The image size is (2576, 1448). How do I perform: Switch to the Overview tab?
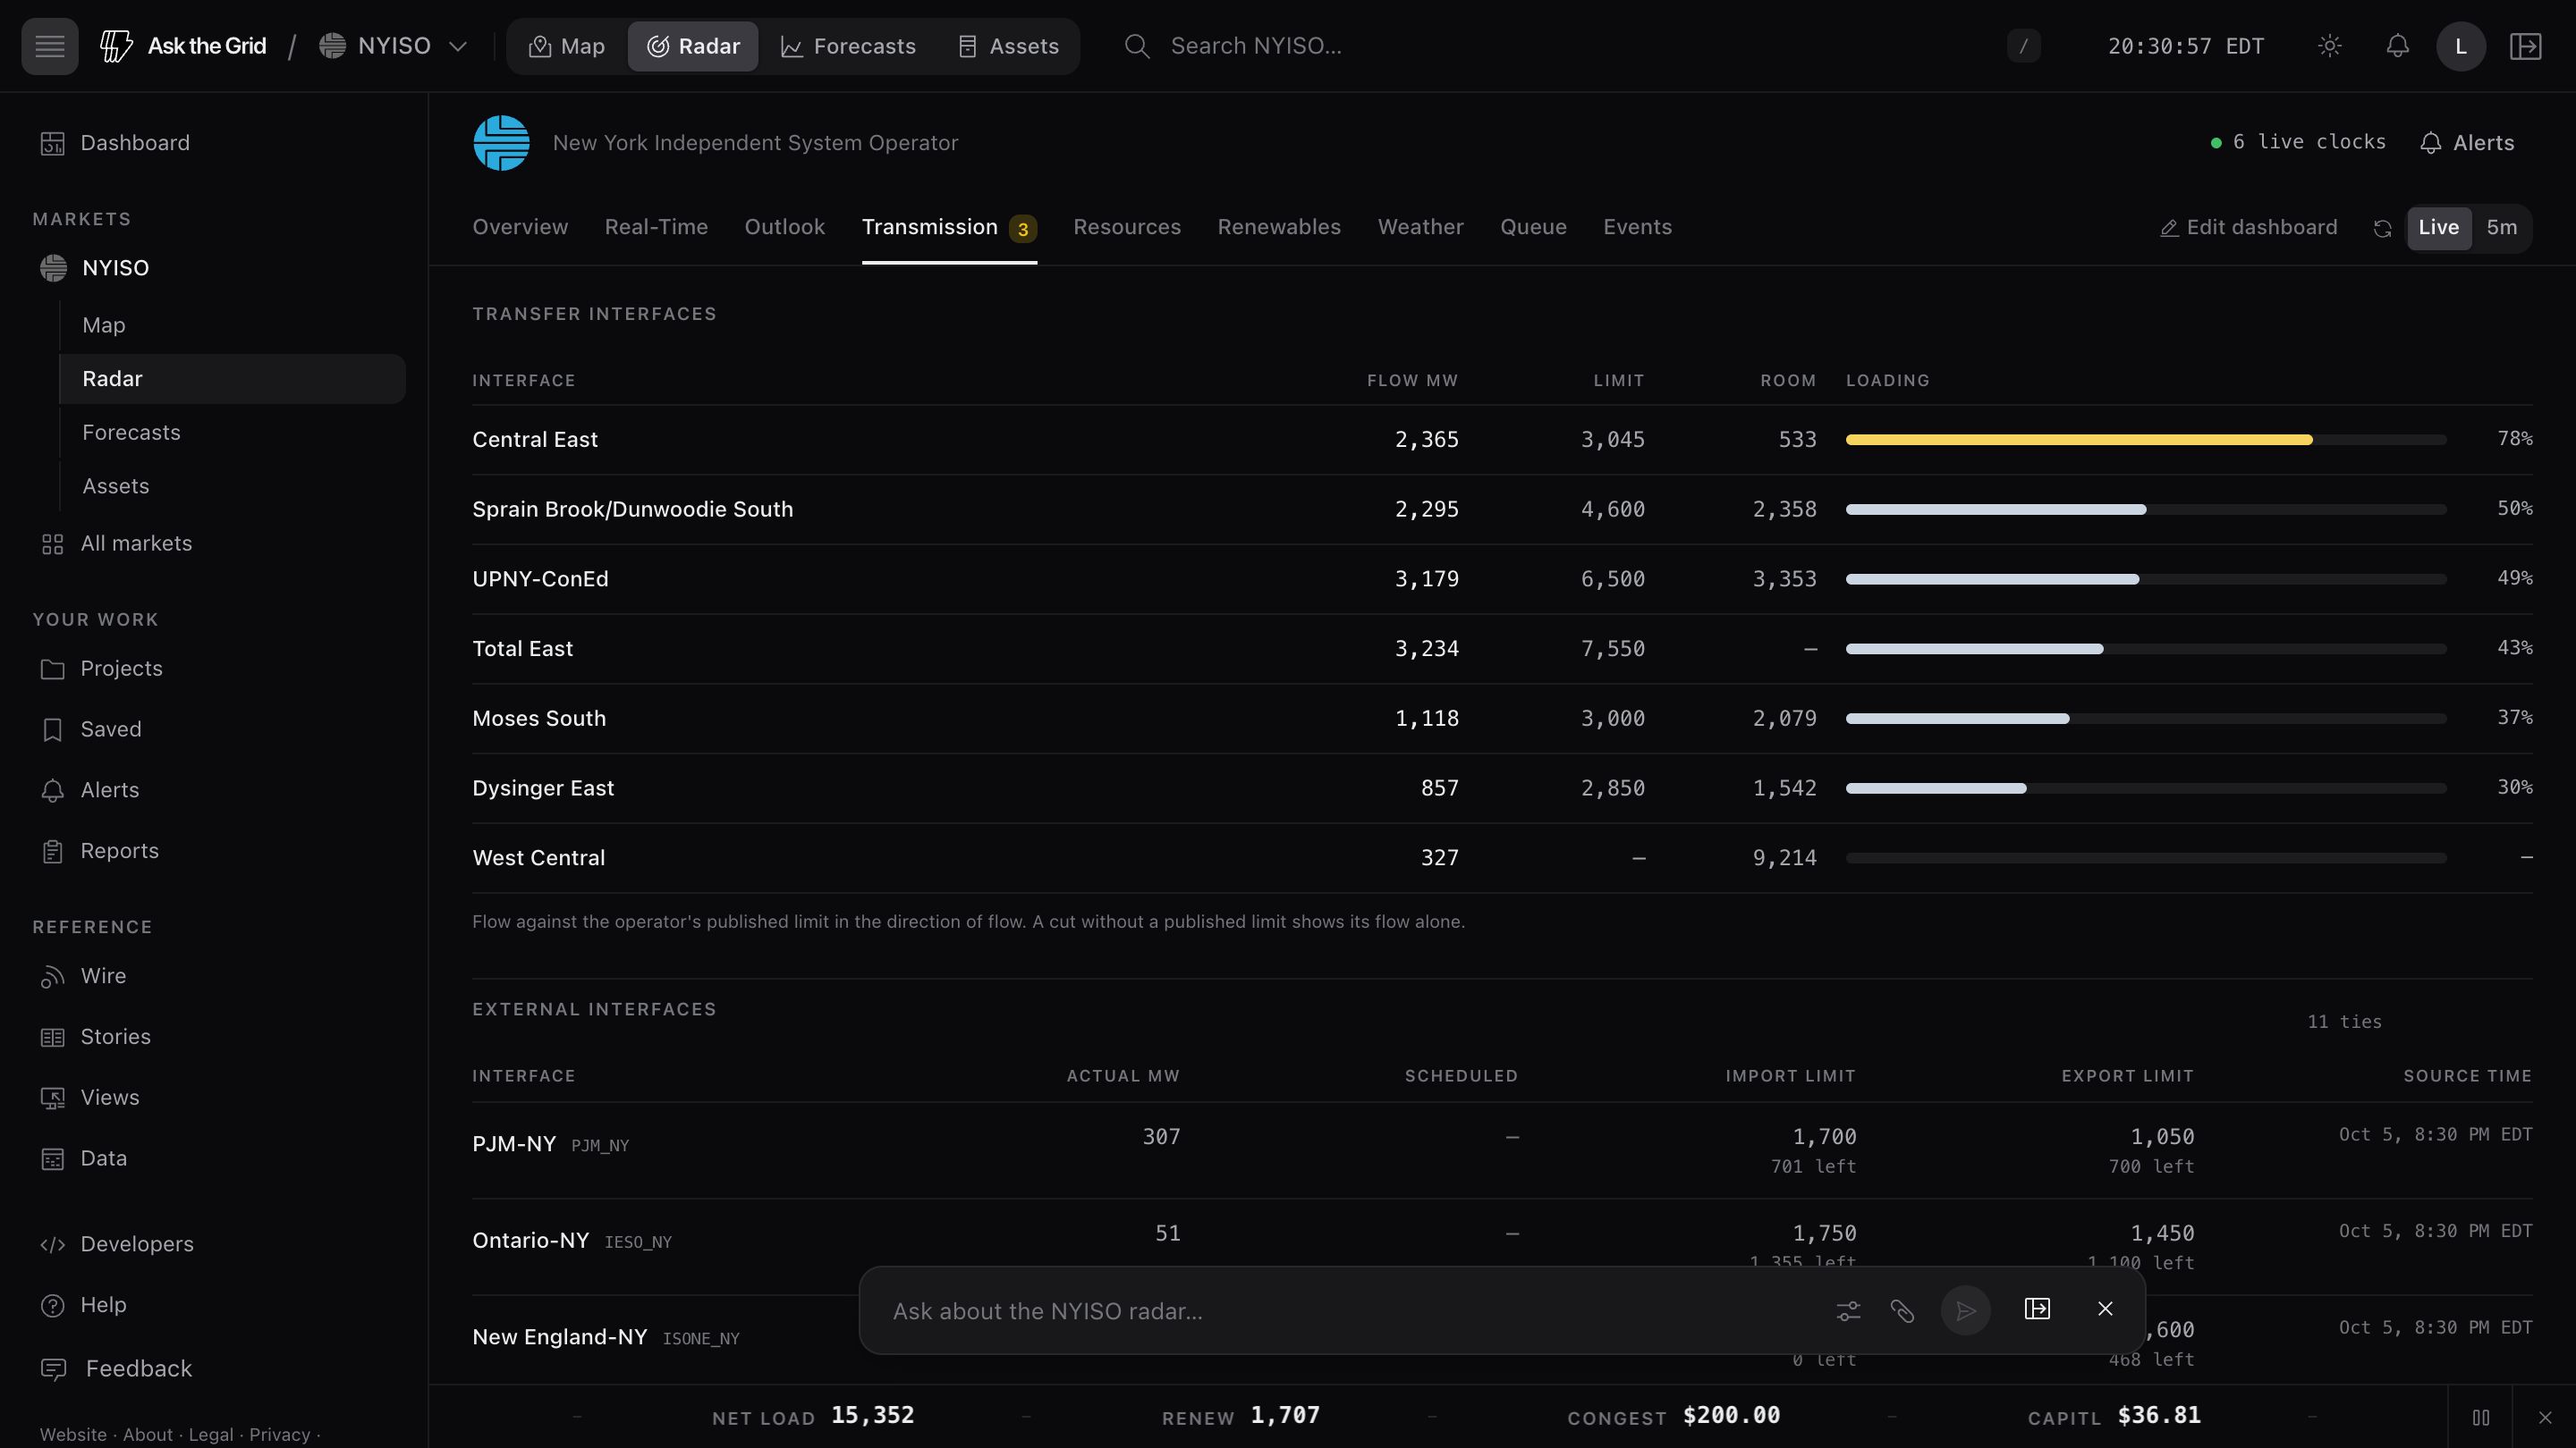tap(520, 228)
